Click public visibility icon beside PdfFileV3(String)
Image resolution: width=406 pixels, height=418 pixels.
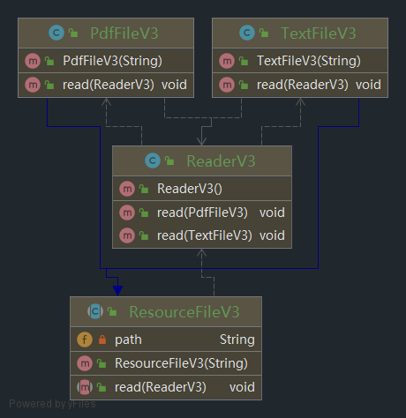pyautogui.click(x=49, y=61)
